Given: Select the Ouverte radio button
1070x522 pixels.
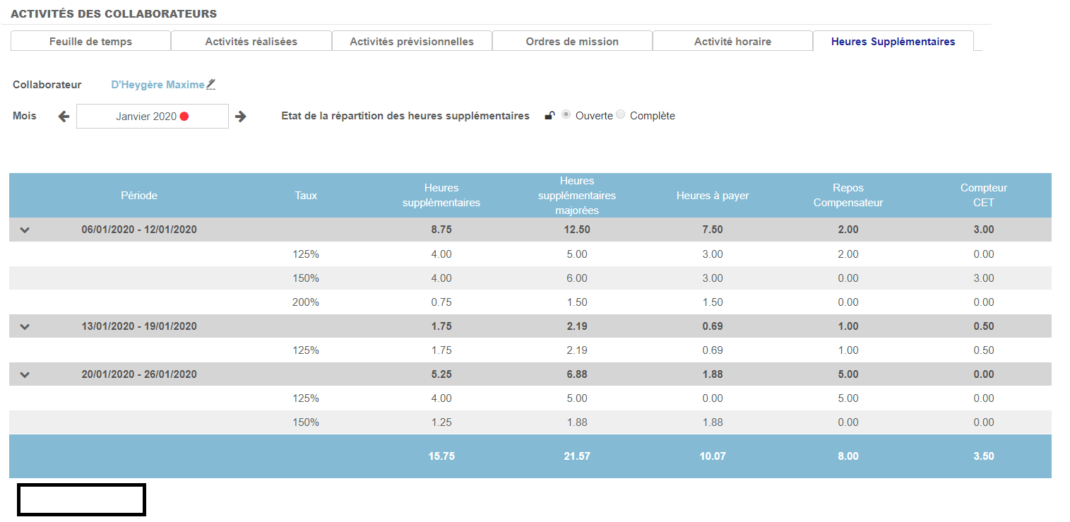Looking at the screenshot, I should [x=566, y=115].
